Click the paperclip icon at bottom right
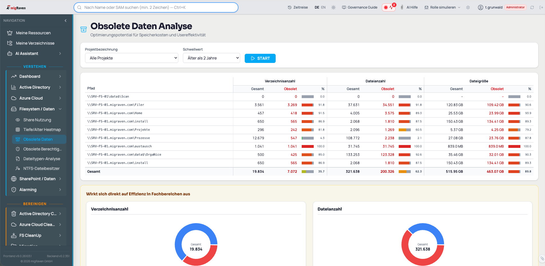This screenshot has height=266, width=545. coord(542,259)
